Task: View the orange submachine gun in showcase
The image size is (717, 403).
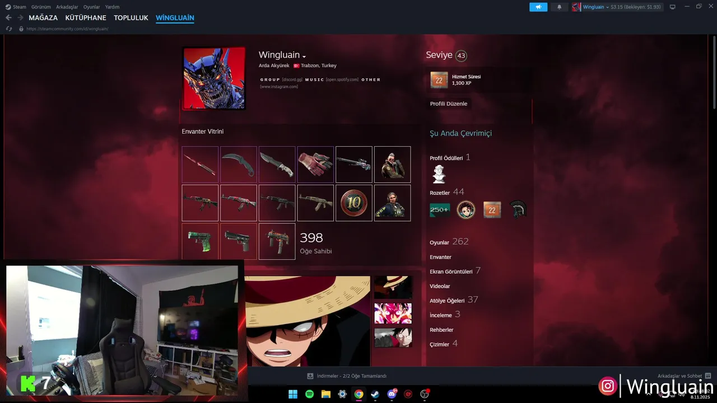Action: 277,241
